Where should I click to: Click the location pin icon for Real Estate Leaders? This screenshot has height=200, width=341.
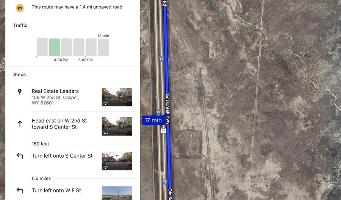pos(20,91)
